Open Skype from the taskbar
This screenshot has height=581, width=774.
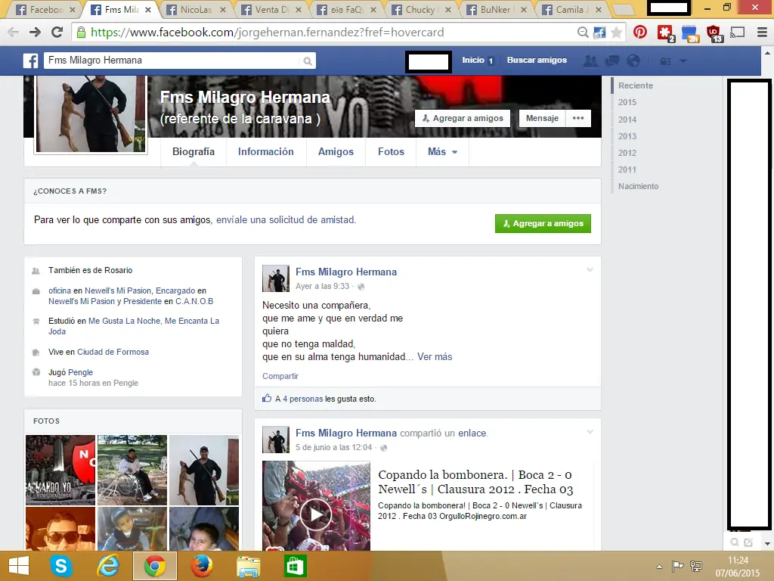(x=60, y=566)
